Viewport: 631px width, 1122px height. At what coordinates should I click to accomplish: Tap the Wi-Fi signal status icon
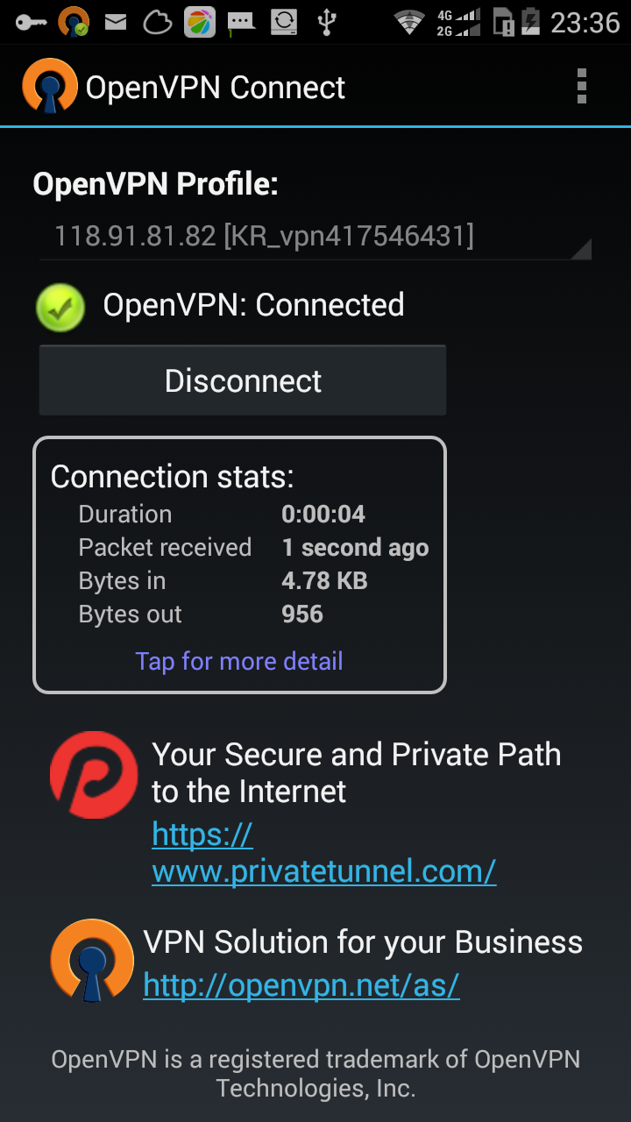click(x=409, y=22)
